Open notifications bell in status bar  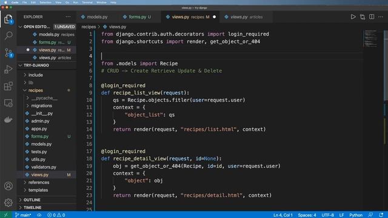[x=381, y=215]
